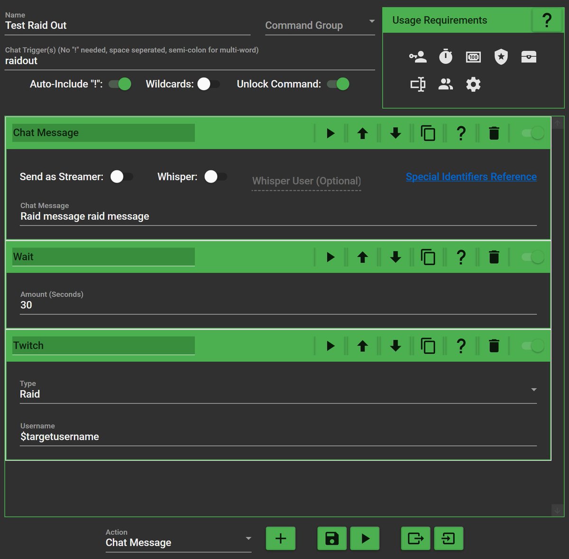Toggle the Unlock Command switch

(x=338, y=84)
